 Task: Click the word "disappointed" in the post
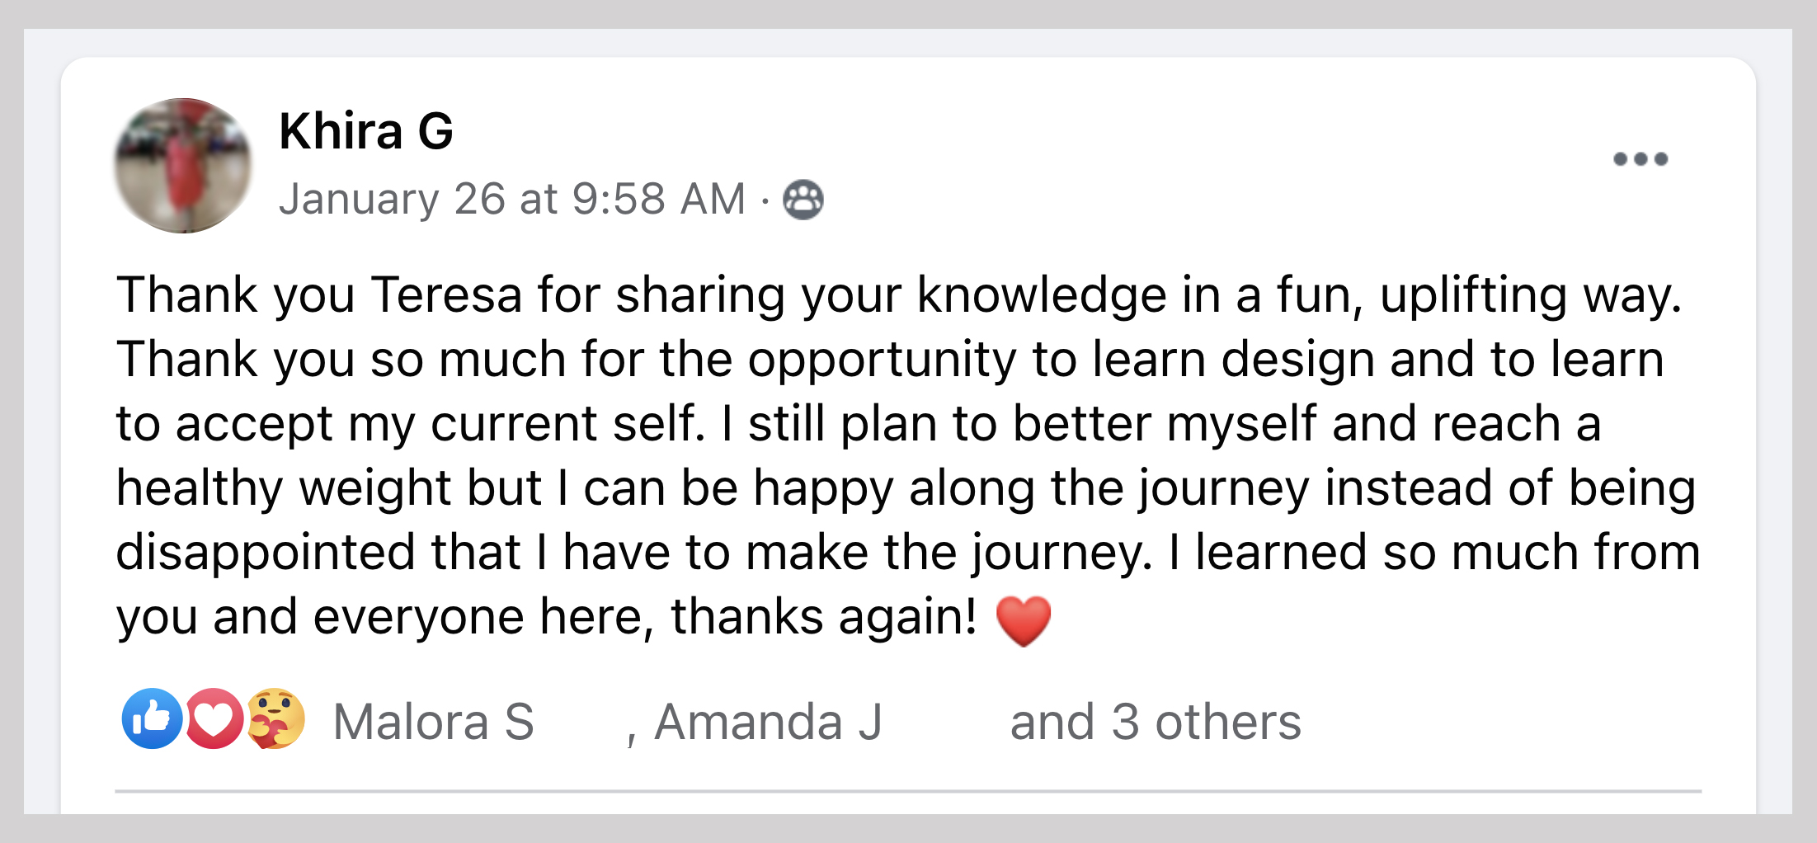[265, 553]
